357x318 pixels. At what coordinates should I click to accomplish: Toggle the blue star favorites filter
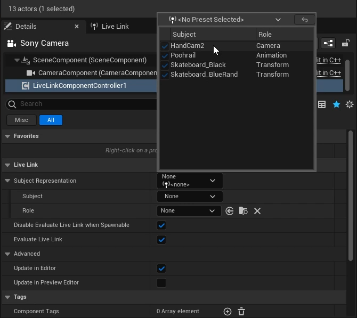(x=336, y=105)
